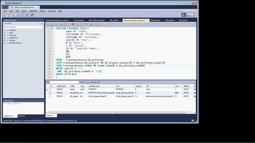The image size is (255, 143).
Task: Toggle the bottom output panel visibility
Action: [188, 15]
